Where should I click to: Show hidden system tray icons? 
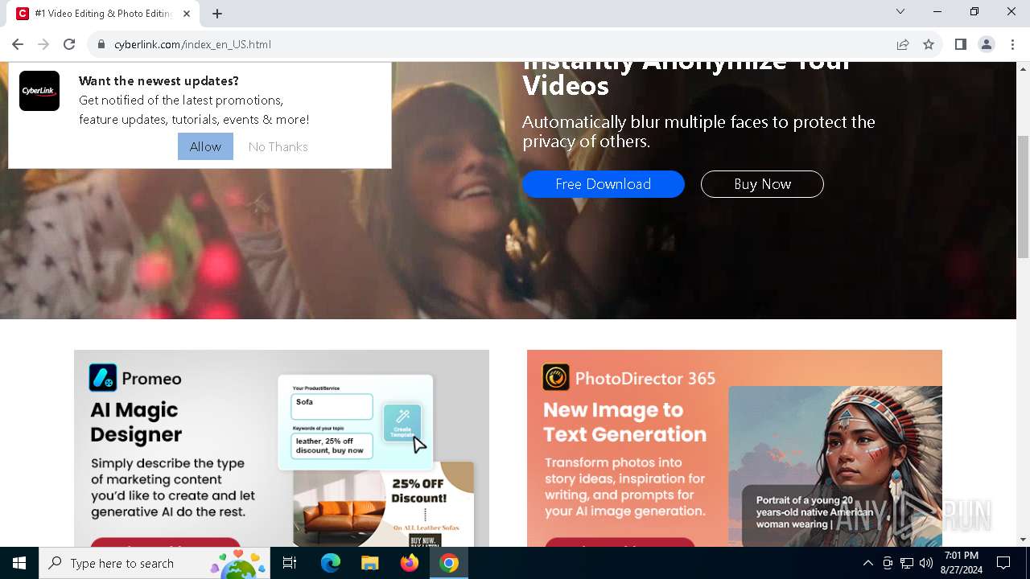click(867, 563)
